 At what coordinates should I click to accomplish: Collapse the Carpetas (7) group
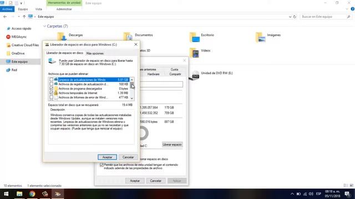point(44,26)
